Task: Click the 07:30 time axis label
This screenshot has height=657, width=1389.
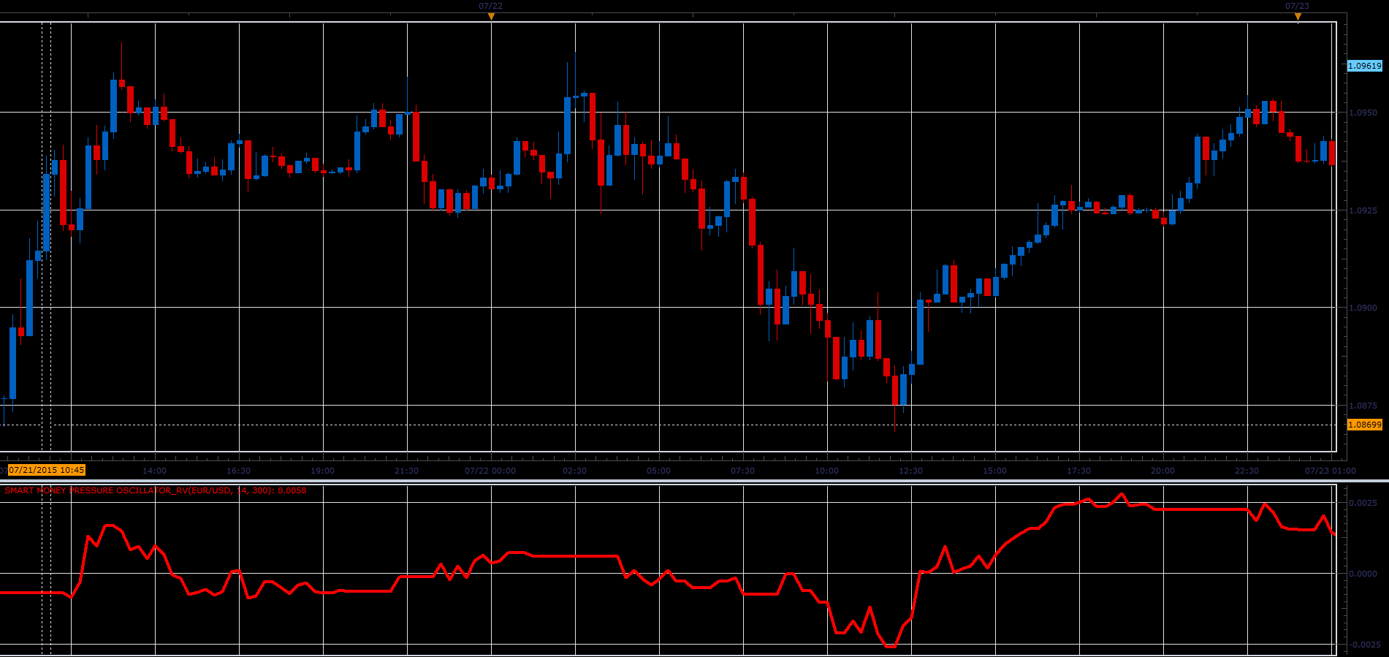Action: [743, 471]
